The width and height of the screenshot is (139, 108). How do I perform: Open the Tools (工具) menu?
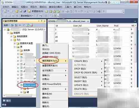tap(68, 7)
